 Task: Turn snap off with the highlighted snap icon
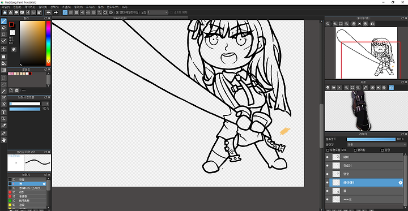65,12
